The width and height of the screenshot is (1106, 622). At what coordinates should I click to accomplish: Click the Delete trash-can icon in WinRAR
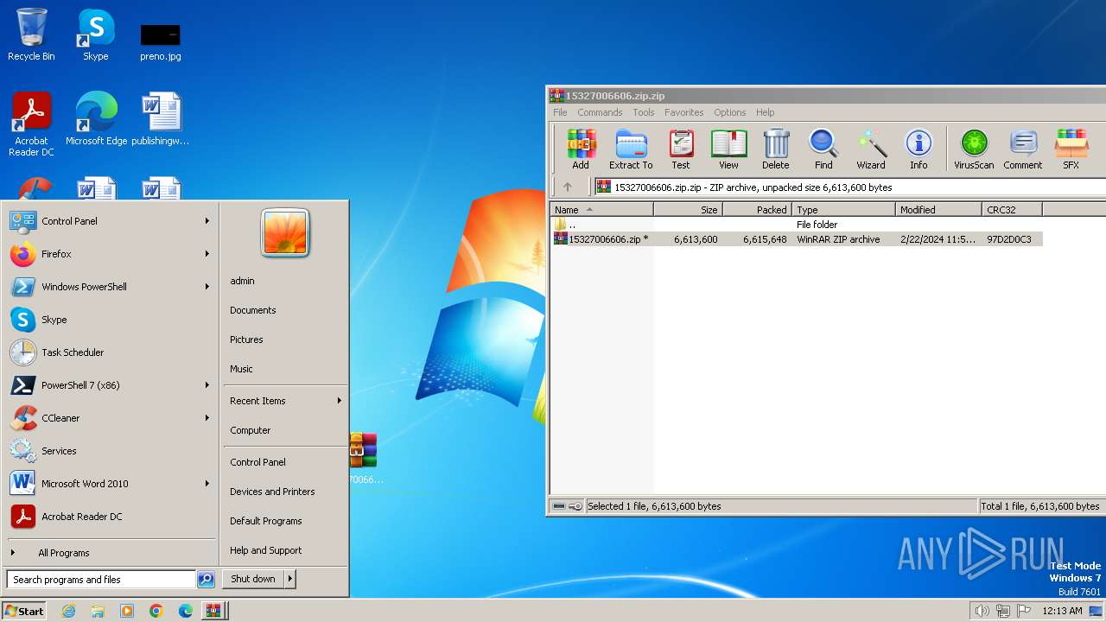[776, 149]
